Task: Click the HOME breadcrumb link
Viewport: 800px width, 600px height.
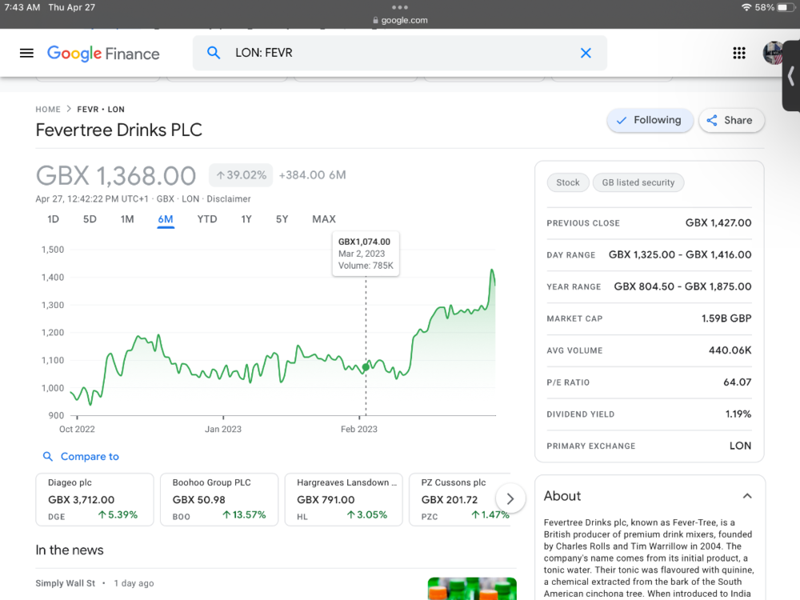Action: (x=48, y=109)
